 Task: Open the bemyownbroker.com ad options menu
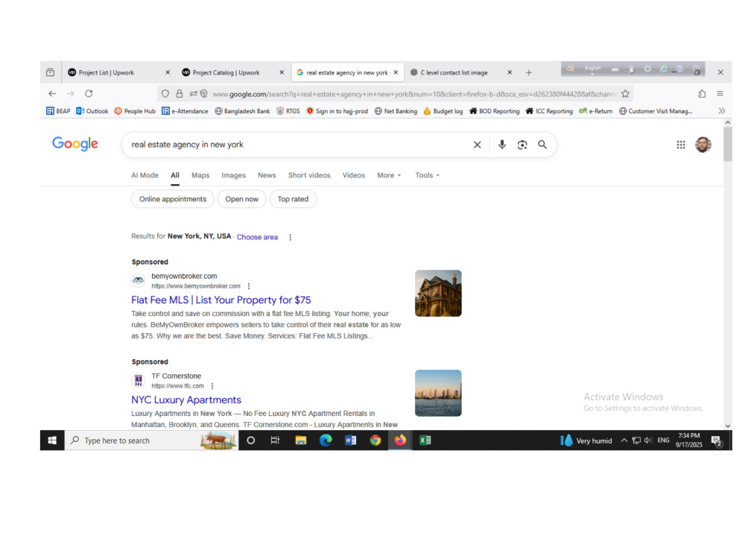point(249,286)
